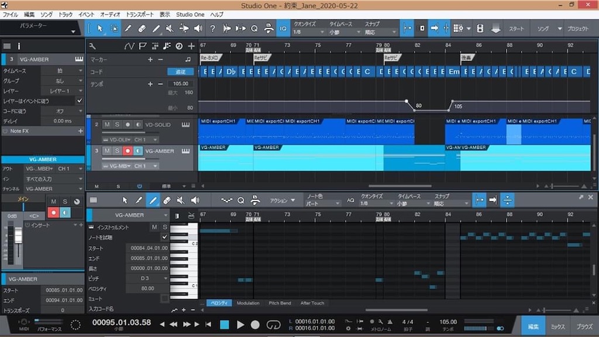Toggle record arm on VG-AMBER track
This screenshot has height=337, width=599.
(128, 151)
